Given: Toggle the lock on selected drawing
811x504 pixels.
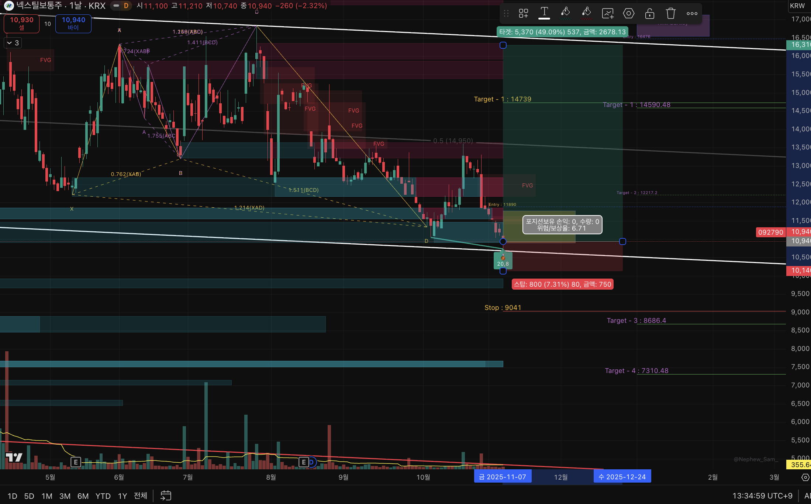Looking at the screenshot, I should (650, 14).
